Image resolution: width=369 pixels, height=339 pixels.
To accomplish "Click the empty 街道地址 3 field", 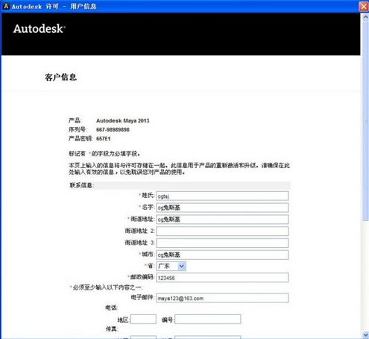I will [222, 243].
